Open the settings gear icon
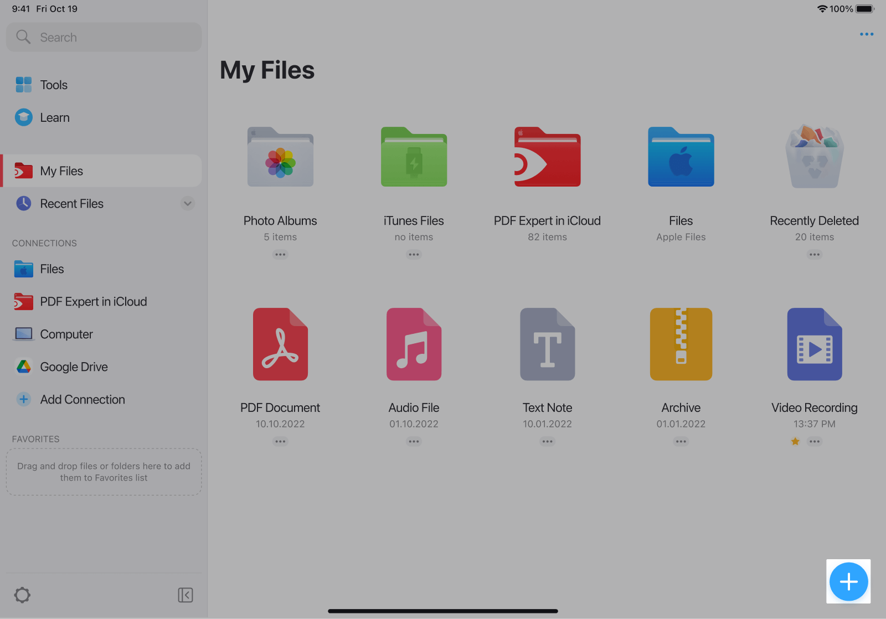The image size is (886, 619). pos(22,595)
